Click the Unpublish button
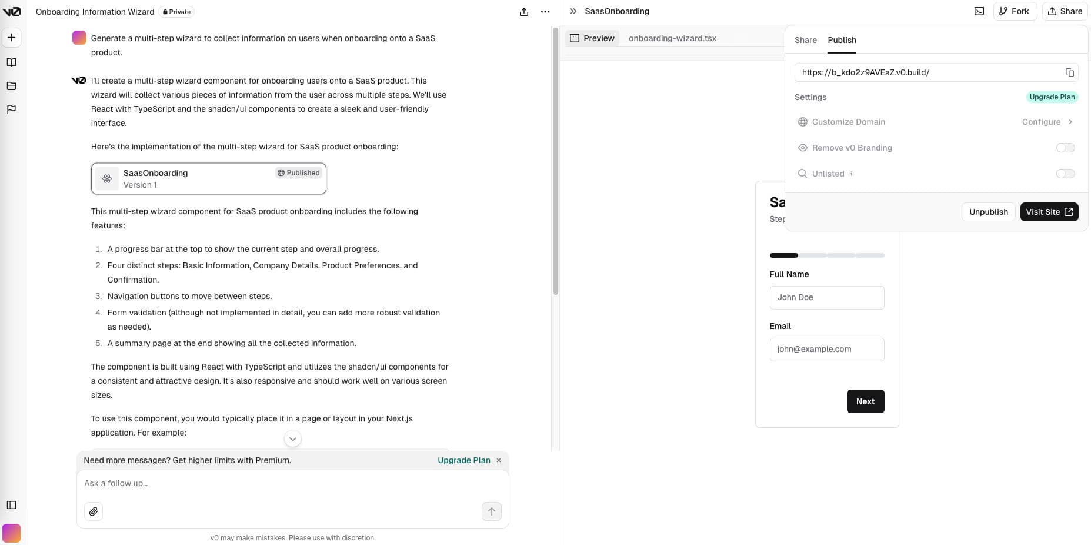The width and height of the screenshot is (1091, 545). pos(988,212)
